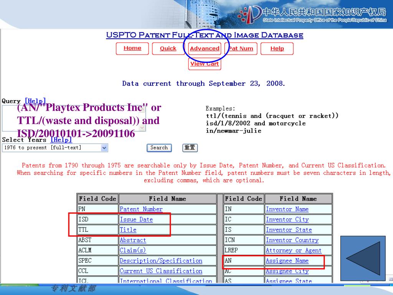Open the Inventor City link

287,219
